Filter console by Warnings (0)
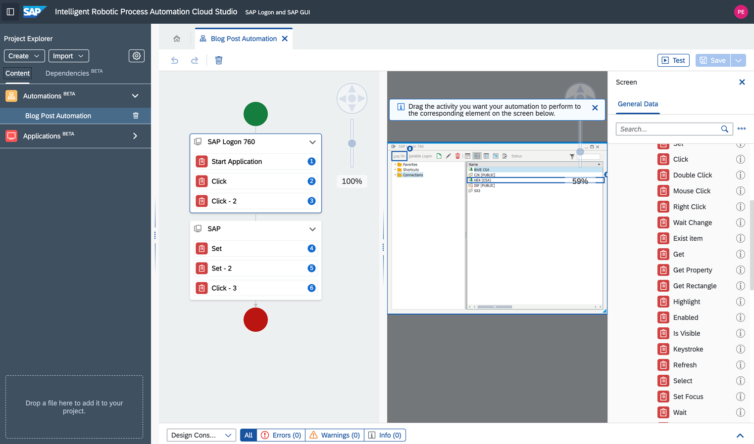The width and height of the screenshot is (754, 444). point(335,435)
